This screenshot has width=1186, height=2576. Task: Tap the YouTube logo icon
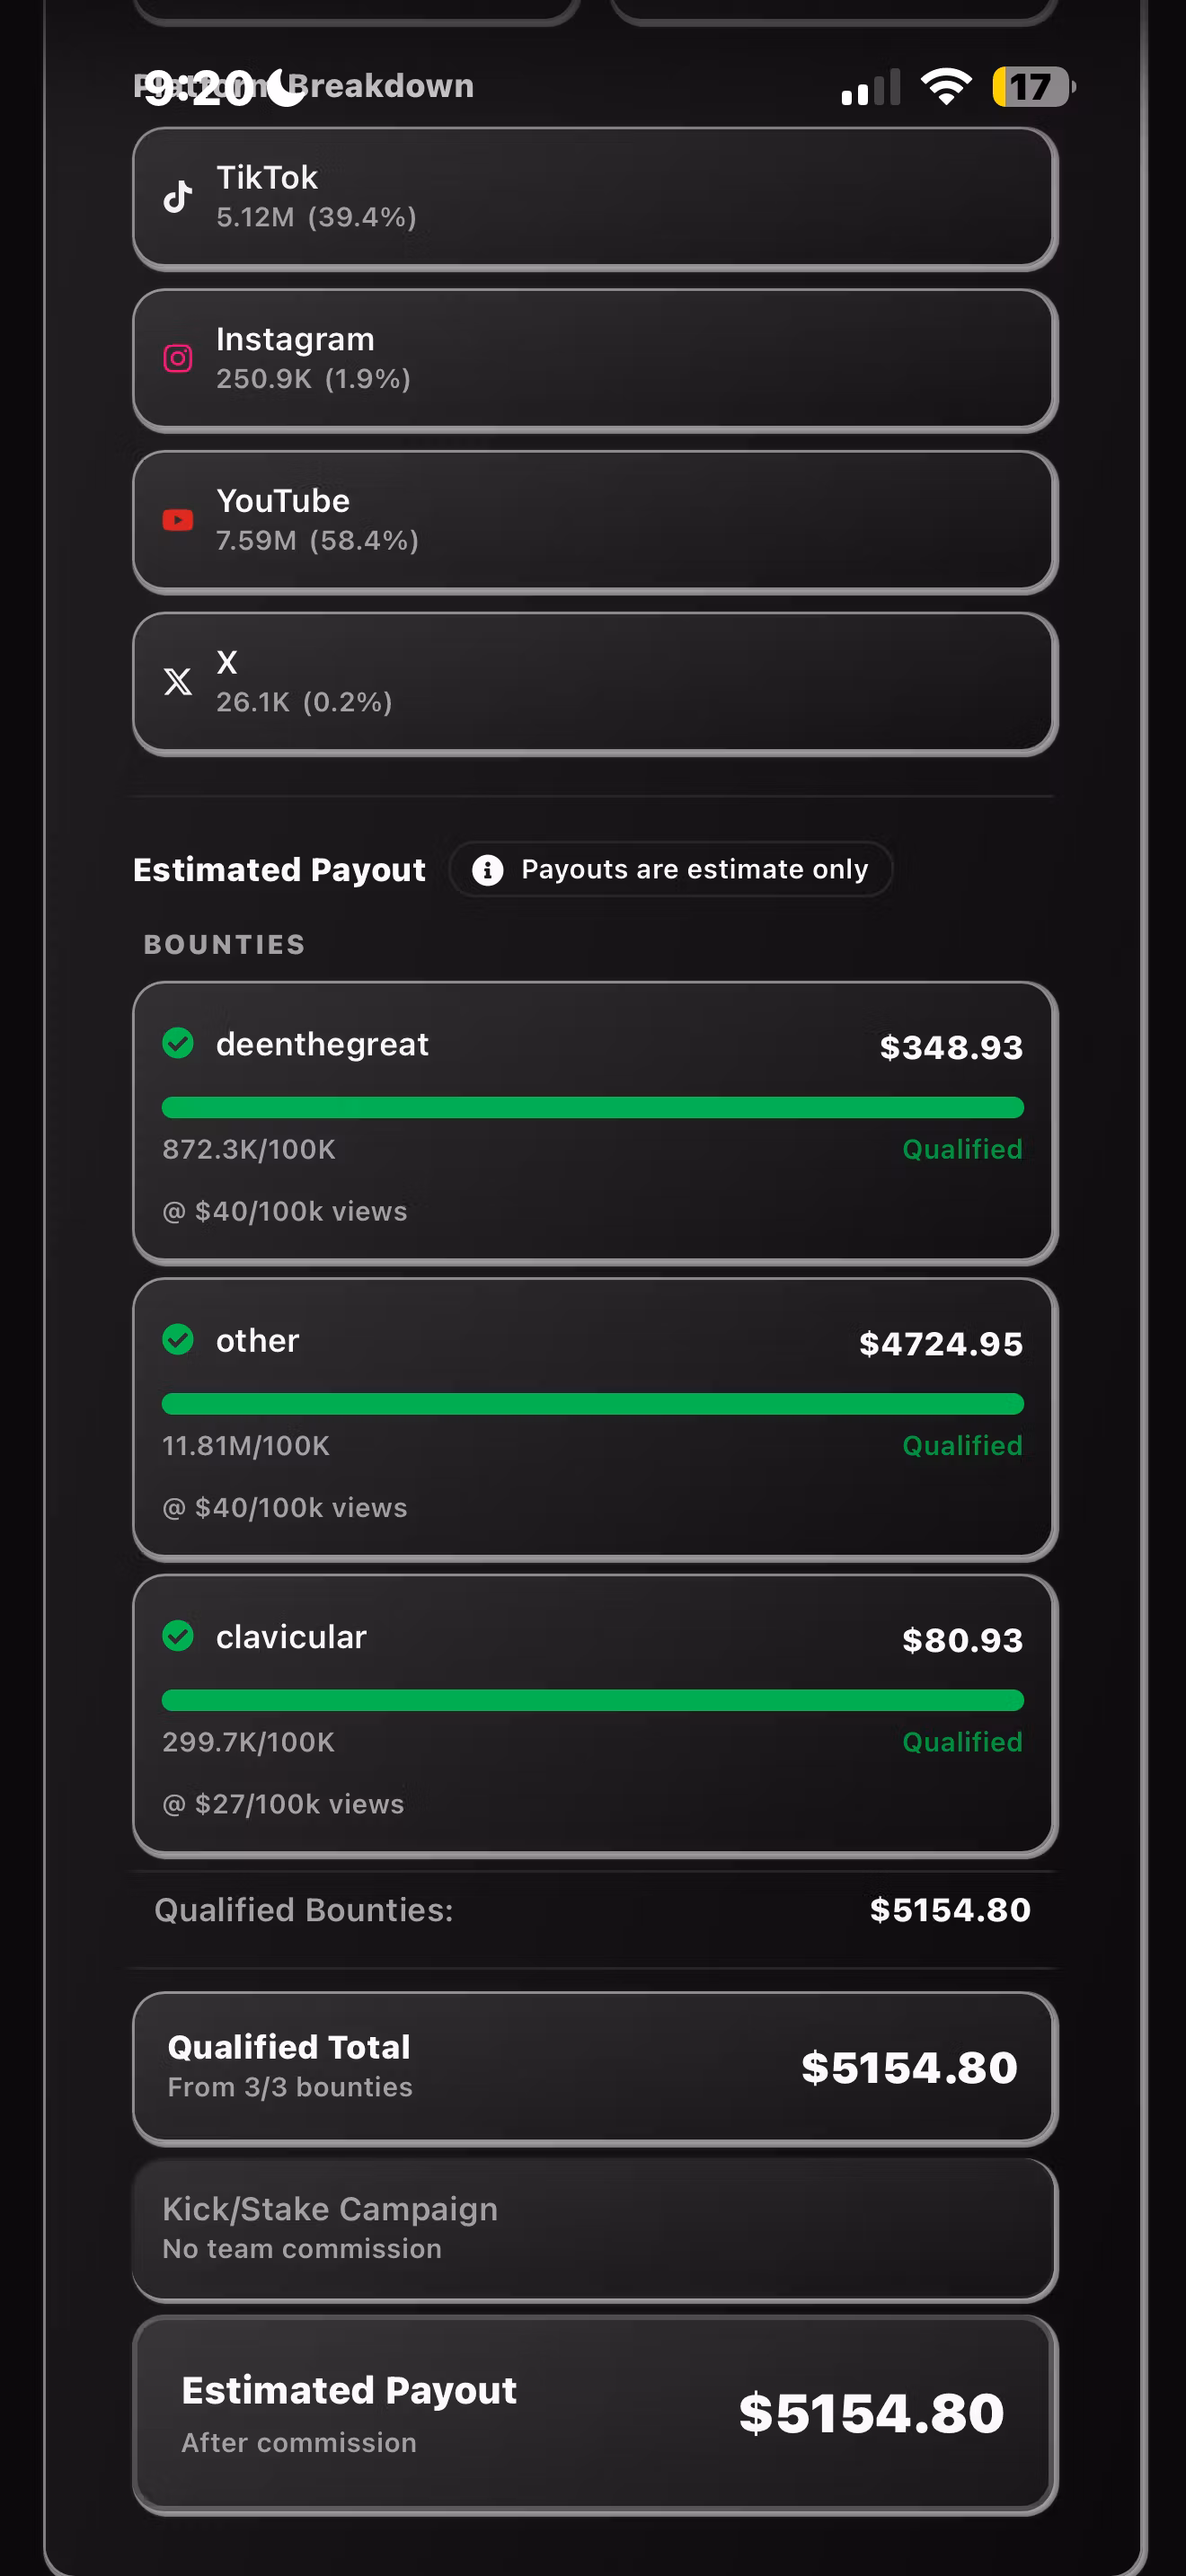pyautogui.click(x=178, y=520)
